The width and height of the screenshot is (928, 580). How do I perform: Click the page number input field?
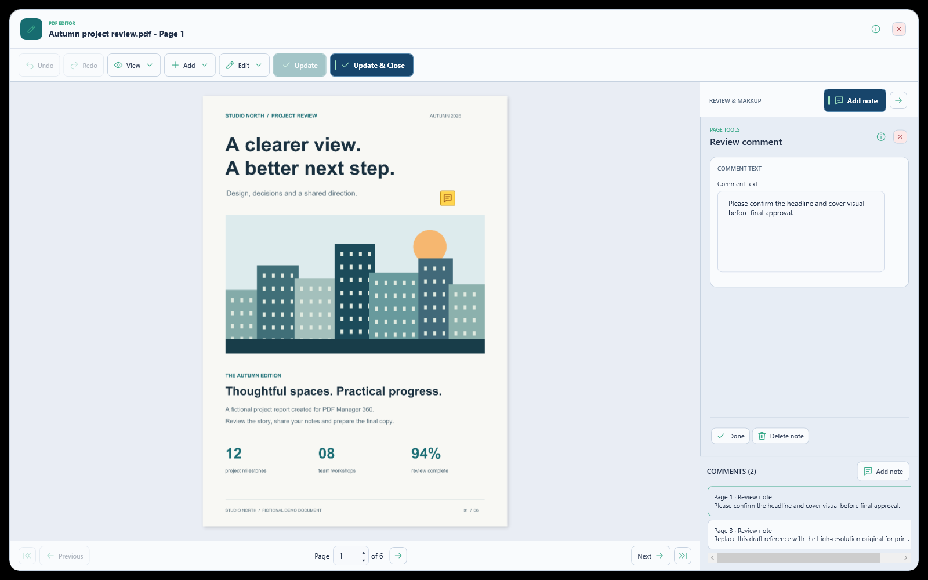tap(347, 556)
